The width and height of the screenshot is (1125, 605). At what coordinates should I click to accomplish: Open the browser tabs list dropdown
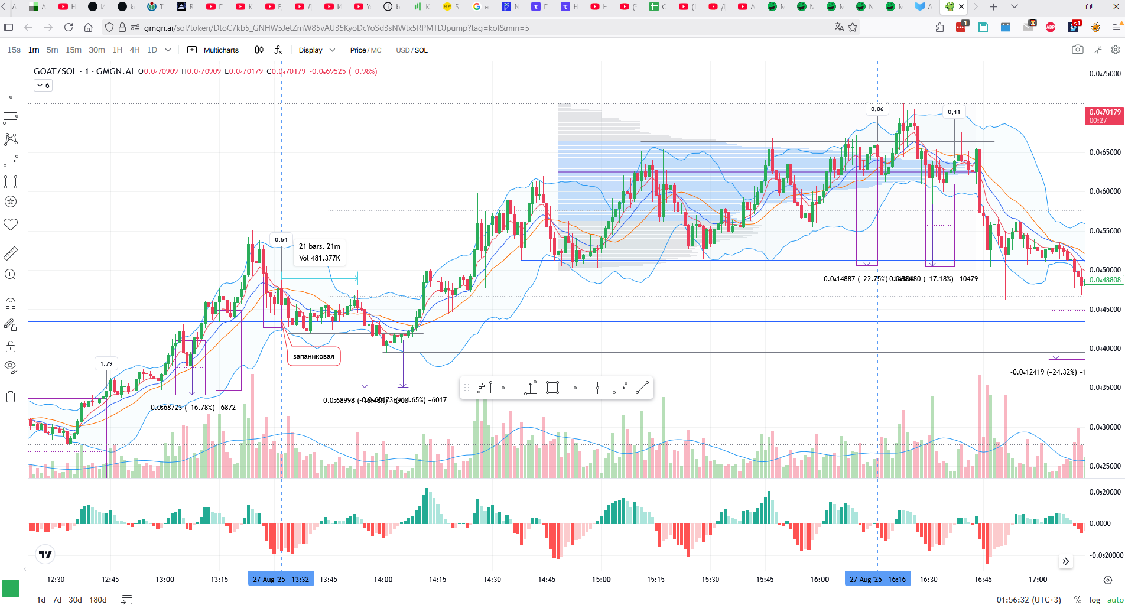(x=1015, y=7)
